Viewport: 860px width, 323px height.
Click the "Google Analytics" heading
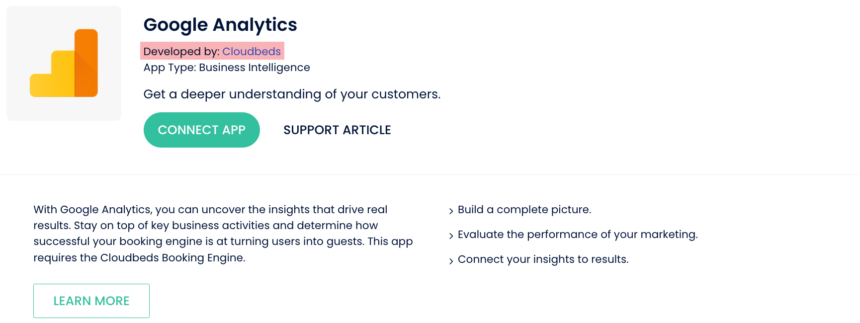click(220, 25)
